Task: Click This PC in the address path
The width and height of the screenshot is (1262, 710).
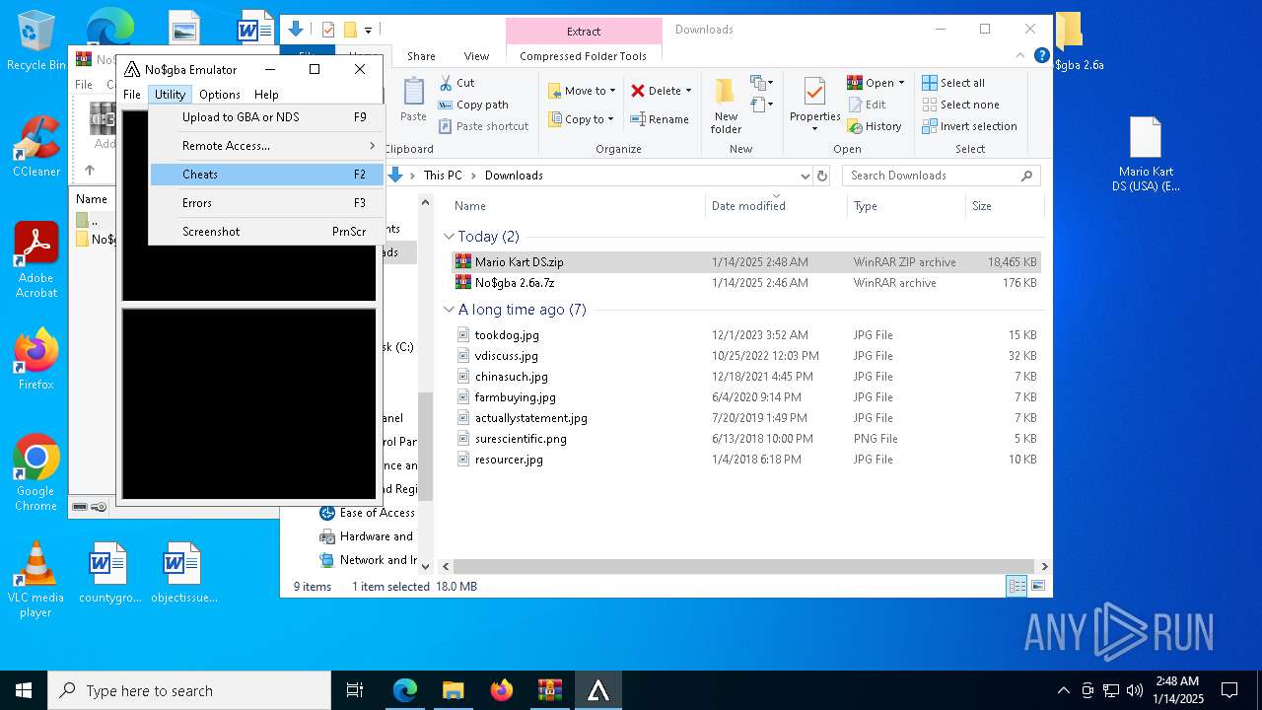Action: (x=443, y=176)
